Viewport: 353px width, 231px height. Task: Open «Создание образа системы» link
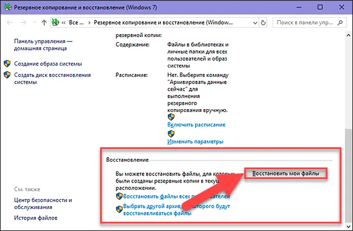tap(48, 64)
